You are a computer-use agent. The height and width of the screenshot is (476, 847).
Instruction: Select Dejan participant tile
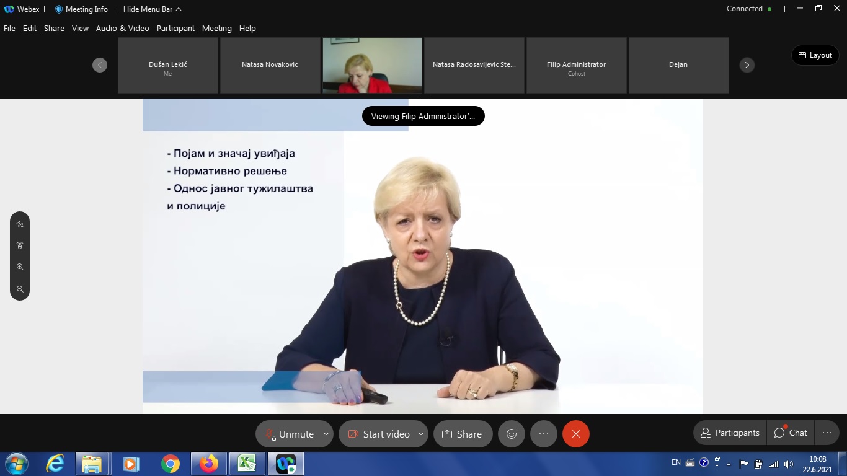point(678,65)
